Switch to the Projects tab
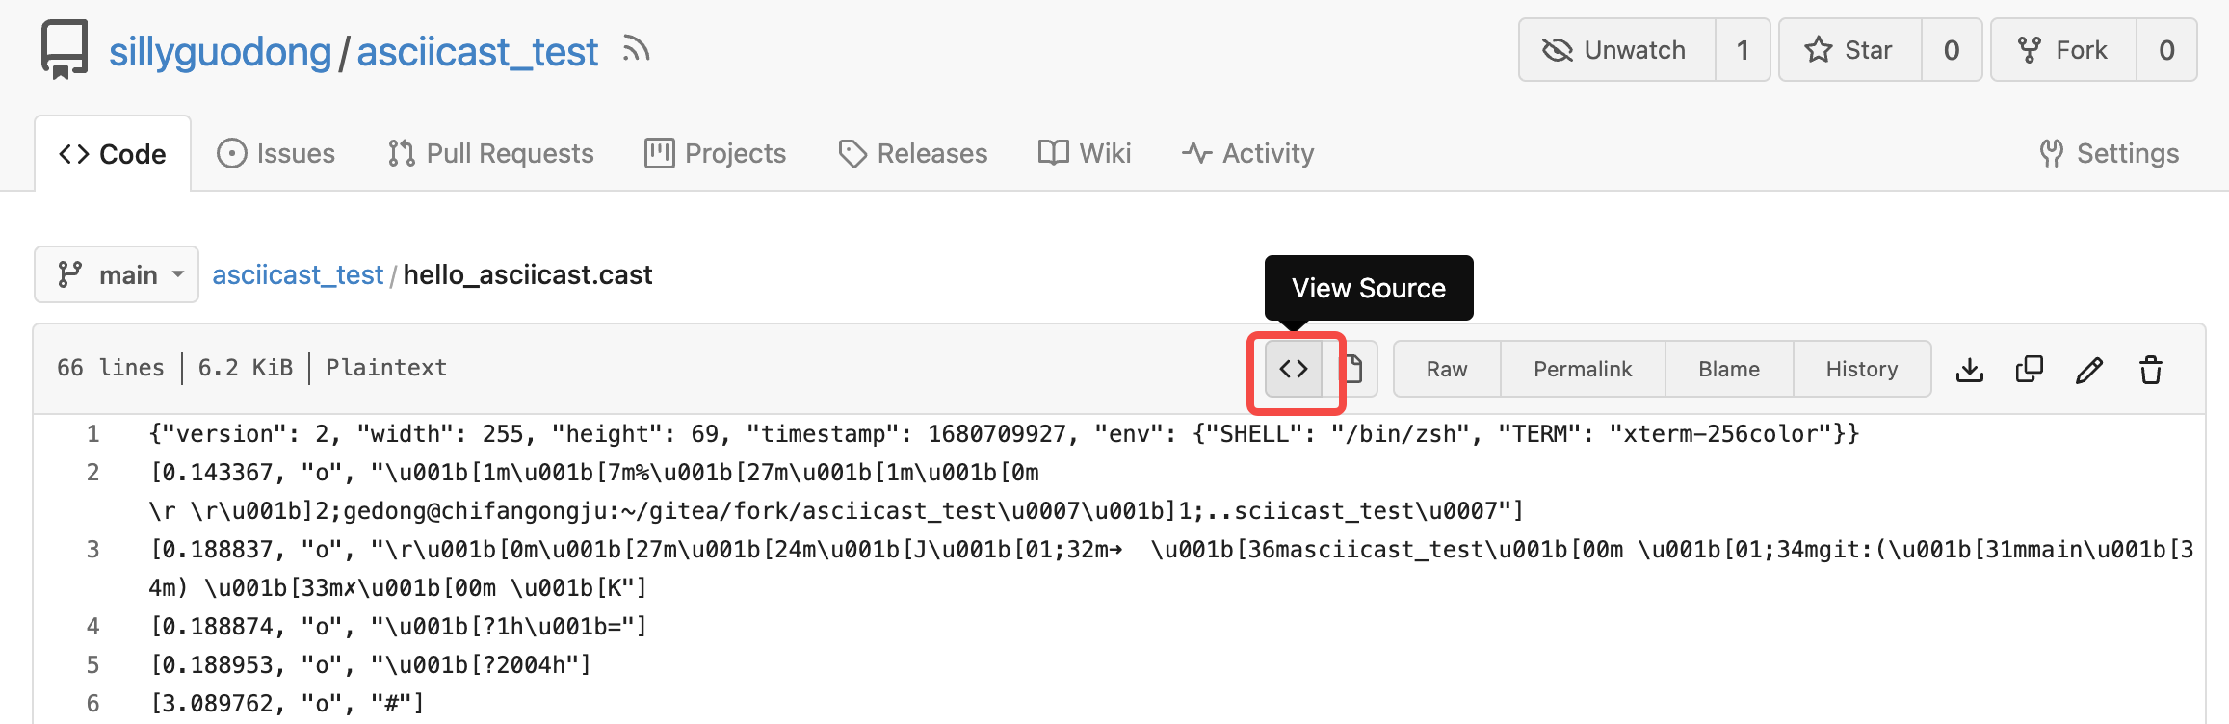This screenshot has width=2229, height=724. (x=716, y=154)
